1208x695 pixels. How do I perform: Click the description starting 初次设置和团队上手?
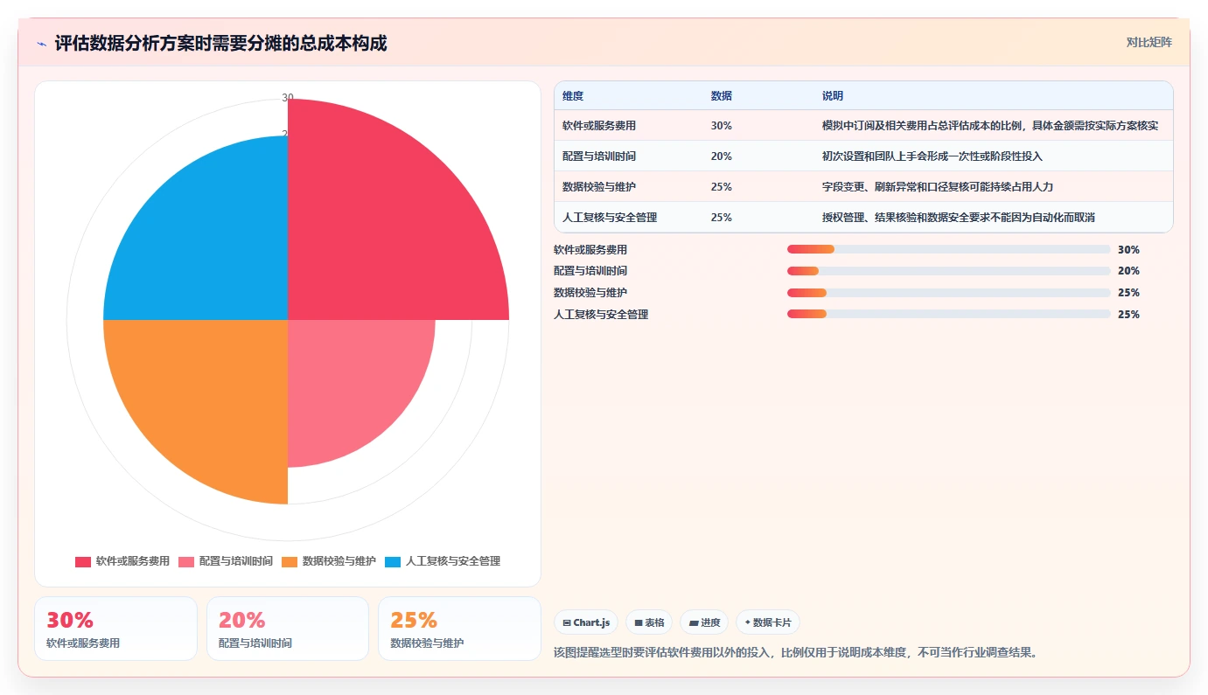(x=932, y=156)
